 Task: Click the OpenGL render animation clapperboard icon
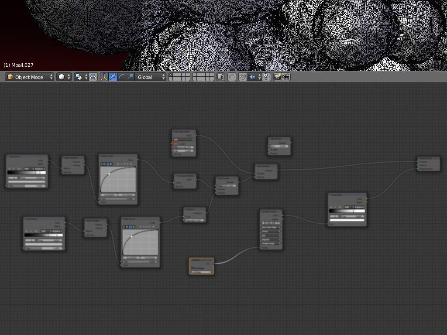coord(286,77)
